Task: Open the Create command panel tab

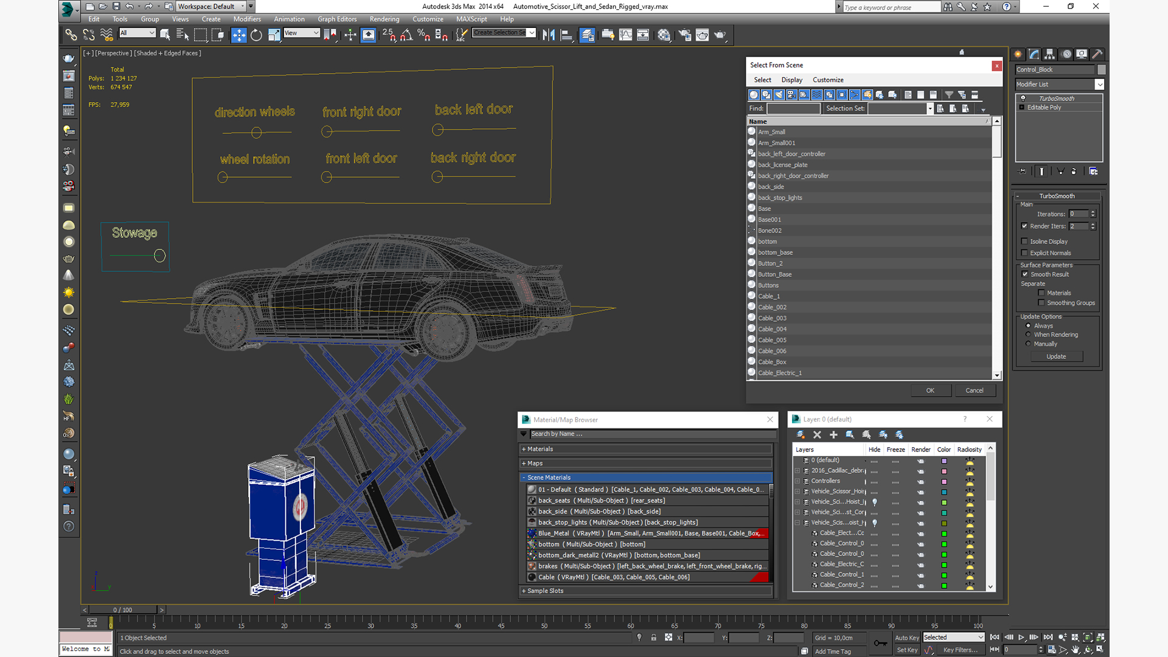Action: pyautogui.click(x=1018, y=54)
